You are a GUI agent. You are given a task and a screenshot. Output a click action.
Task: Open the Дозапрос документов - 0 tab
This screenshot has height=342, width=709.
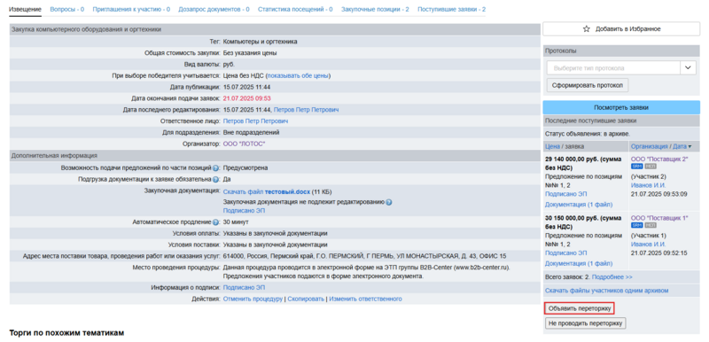[214, 9]
